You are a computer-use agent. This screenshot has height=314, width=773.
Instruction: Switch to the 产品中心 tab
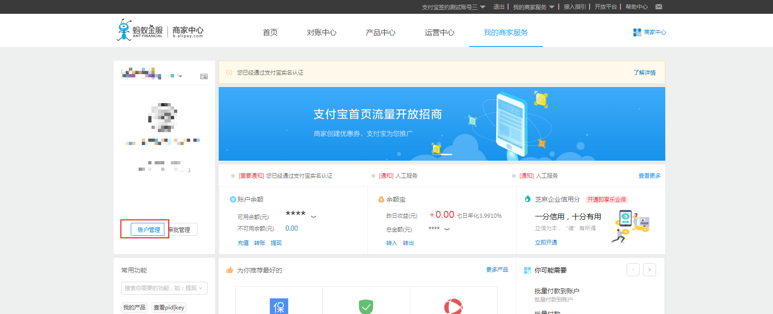381,33
